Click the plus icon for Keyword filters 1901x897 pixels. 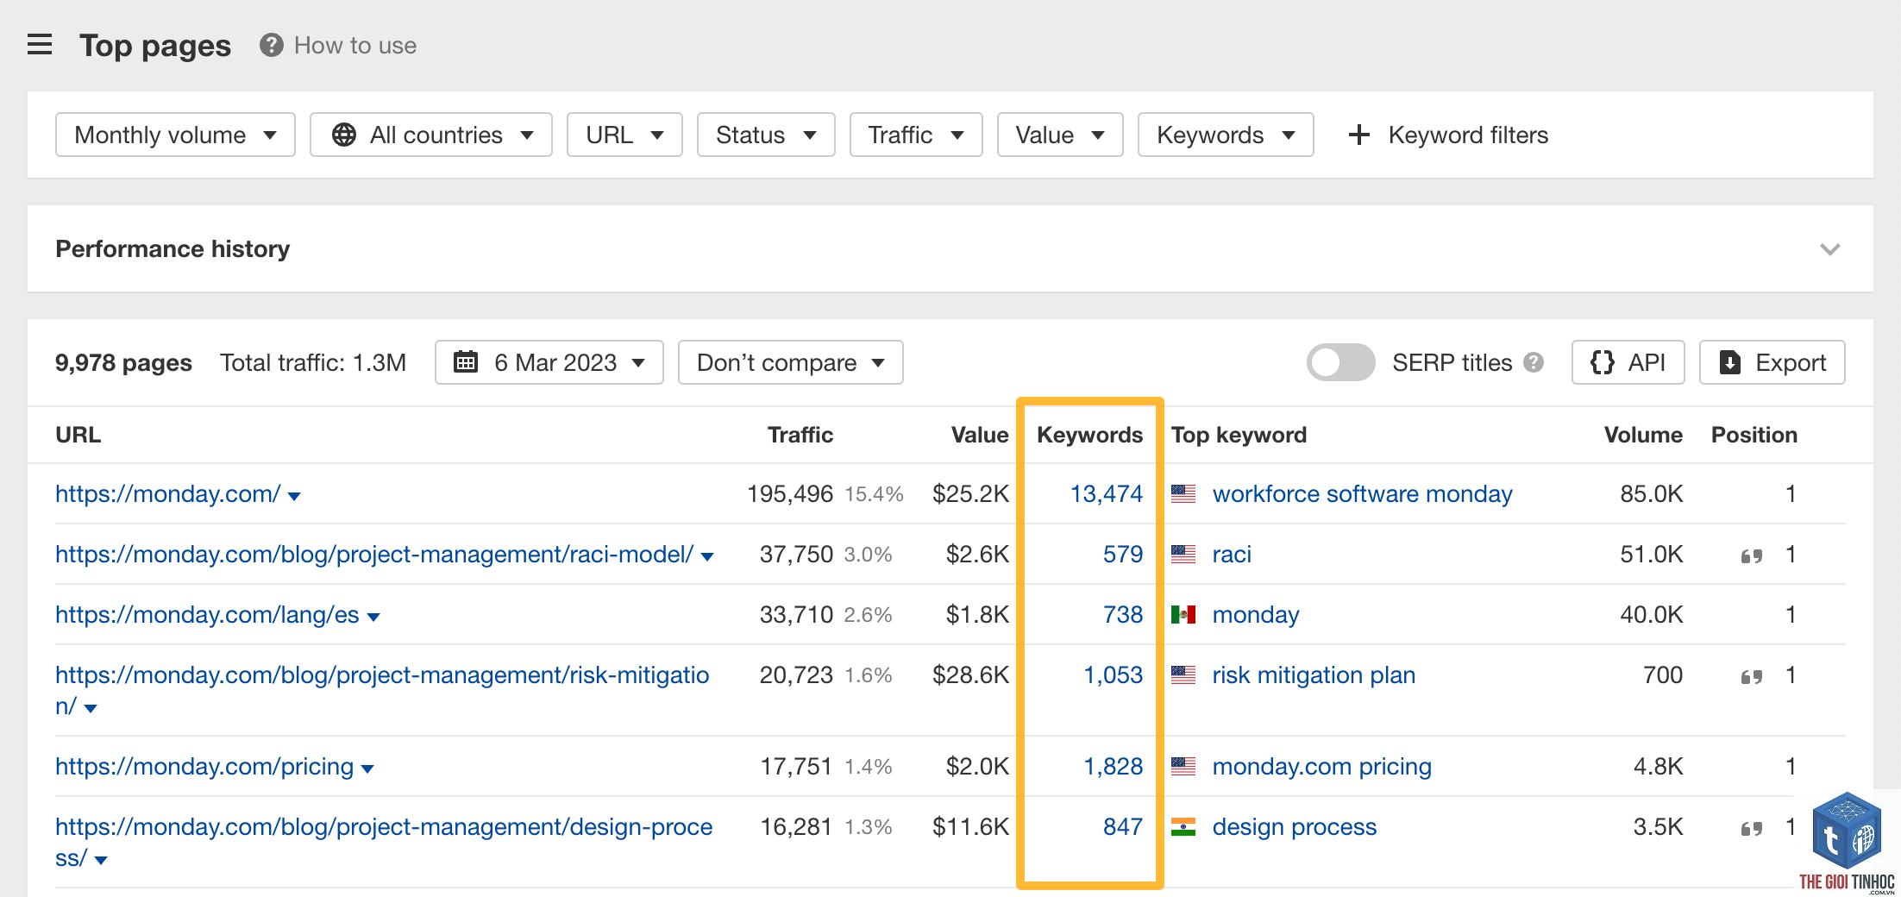pos(1359,135)
